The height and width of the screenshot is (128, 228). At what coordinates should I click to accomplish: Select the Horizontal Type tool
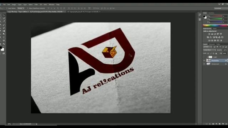pos(4,37)
